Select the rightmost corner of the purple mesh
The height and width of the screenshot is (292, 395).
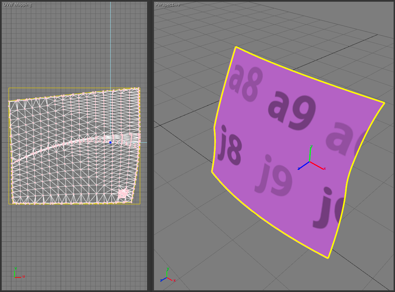(x=384, y=103)
